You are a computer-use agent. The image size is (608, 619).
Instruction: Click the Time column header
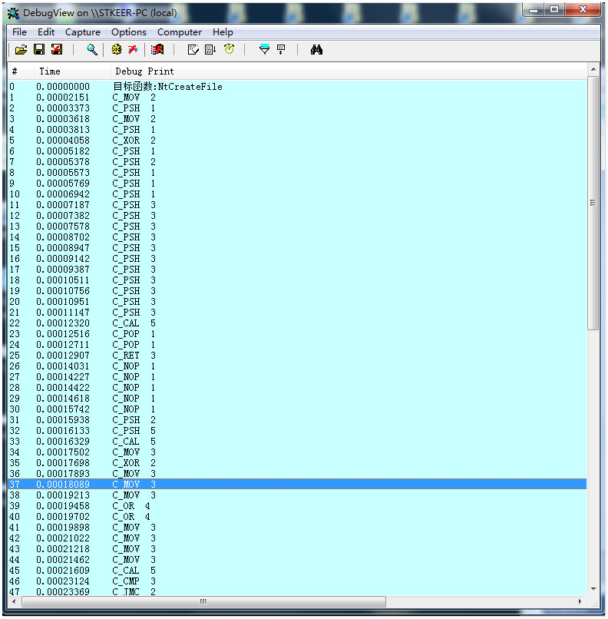point(49,71)
